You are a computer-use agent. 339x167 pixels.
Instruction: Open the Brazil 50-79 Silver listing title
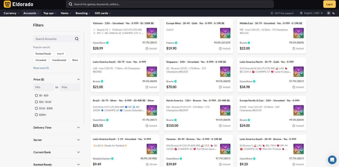tap(123, 100)
